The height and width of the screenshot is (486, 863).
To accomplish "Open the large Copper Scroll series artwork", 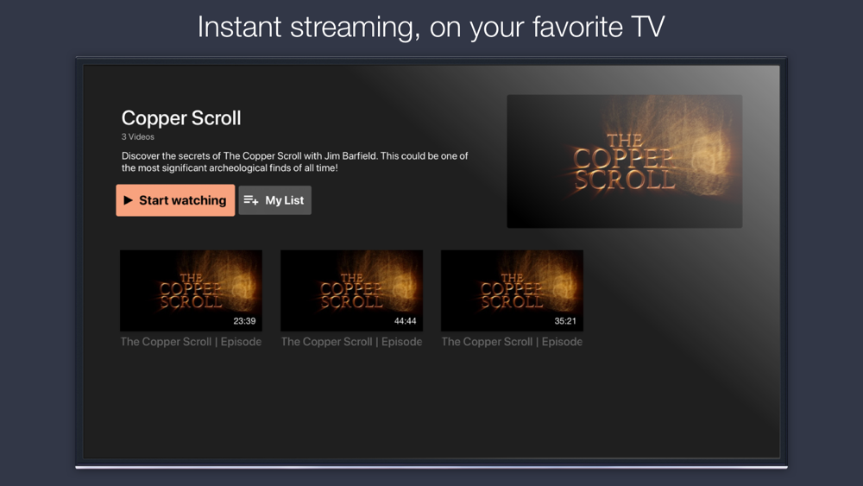I will 624,161.
